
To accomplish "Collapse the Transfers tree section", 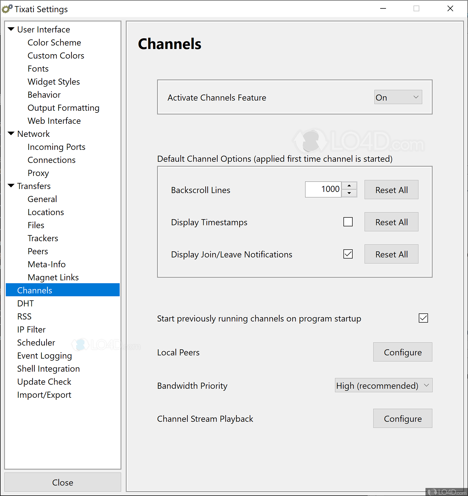I will pos(11,186).
